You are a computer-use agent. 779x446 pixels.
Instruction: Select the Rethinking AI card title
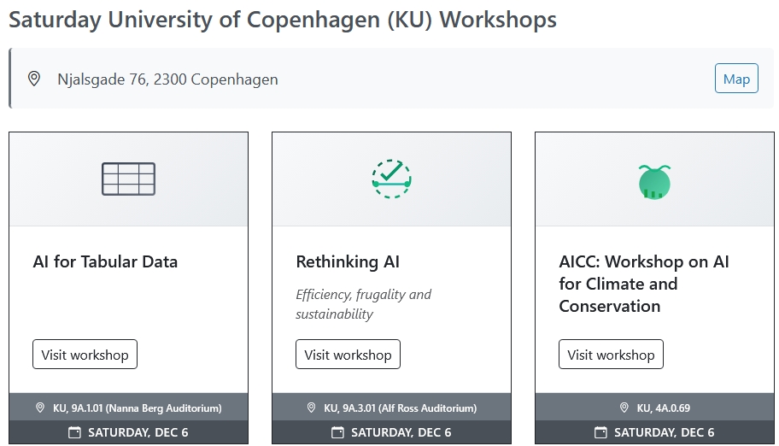348,262
